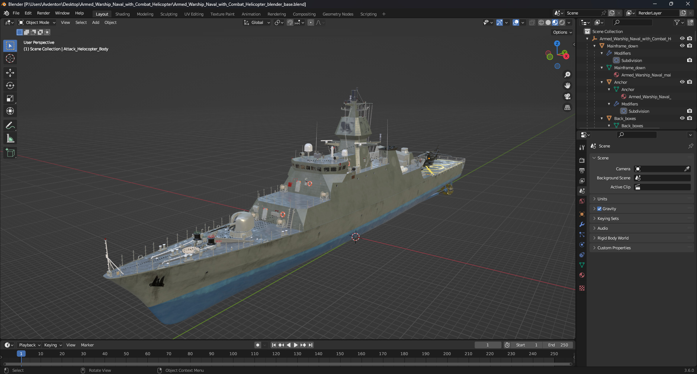This screenshot has height=374, width=697.
Task: Open the Render properties tab
Action: [x=582, y=160]
